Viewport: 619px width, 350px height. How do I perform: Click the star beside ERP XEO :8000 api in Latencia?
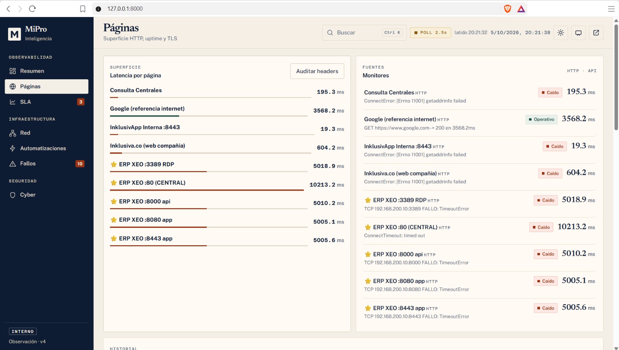point(114,201)
